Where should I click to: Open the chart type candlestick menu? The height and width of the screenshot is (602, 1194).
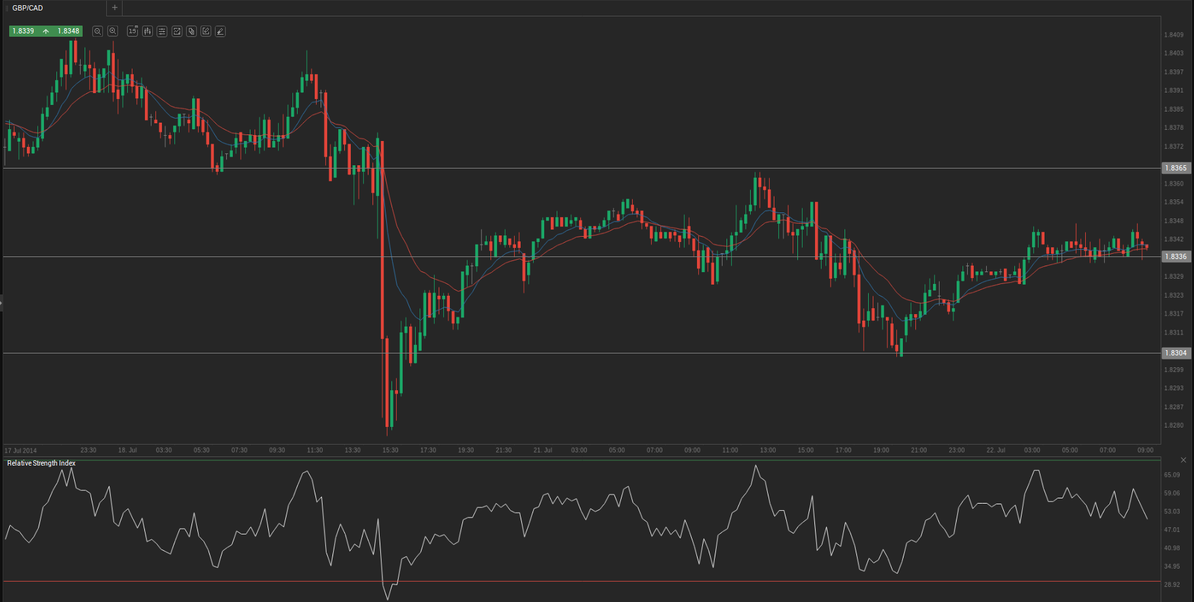(148, 31)
